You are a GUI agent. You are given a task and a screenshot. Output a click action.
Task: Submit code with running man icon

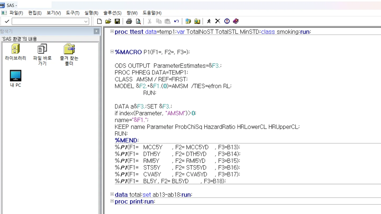[209, 21]
